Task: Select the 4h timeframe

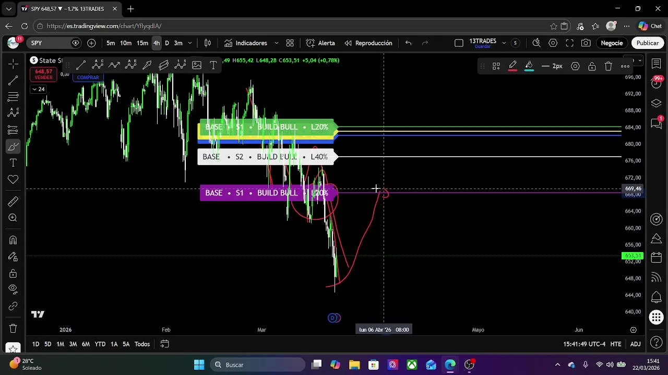Action: (157, 43)
